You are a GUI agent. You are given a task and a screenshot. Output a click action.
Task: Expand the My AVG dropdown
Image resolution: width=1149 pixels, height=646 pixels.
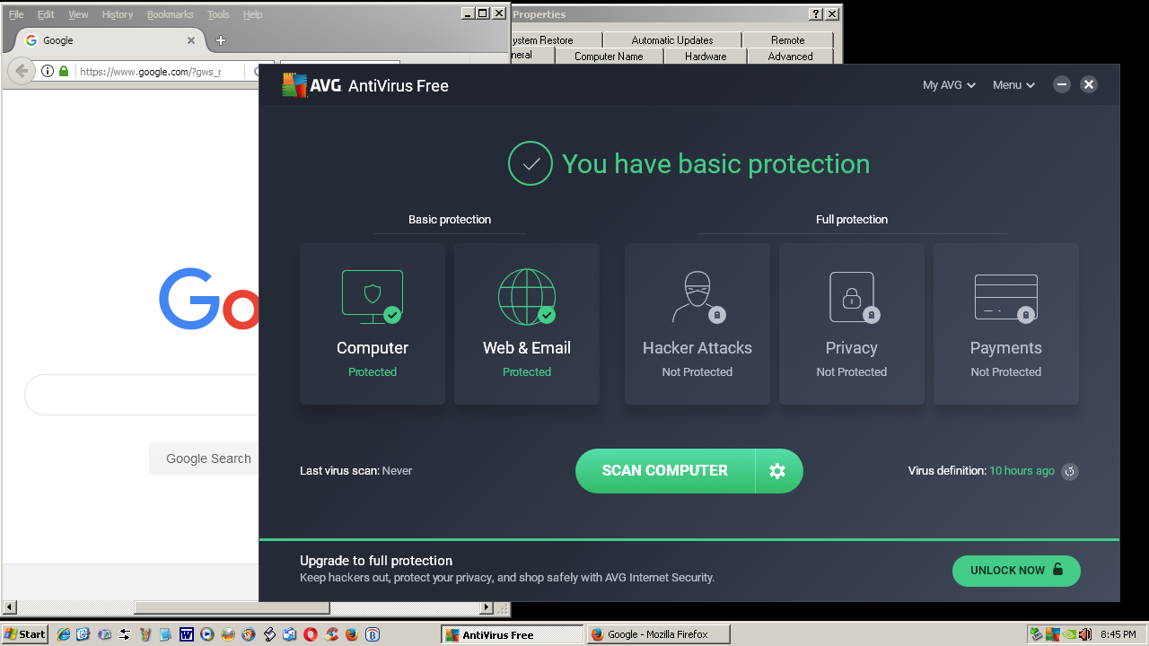949,85
